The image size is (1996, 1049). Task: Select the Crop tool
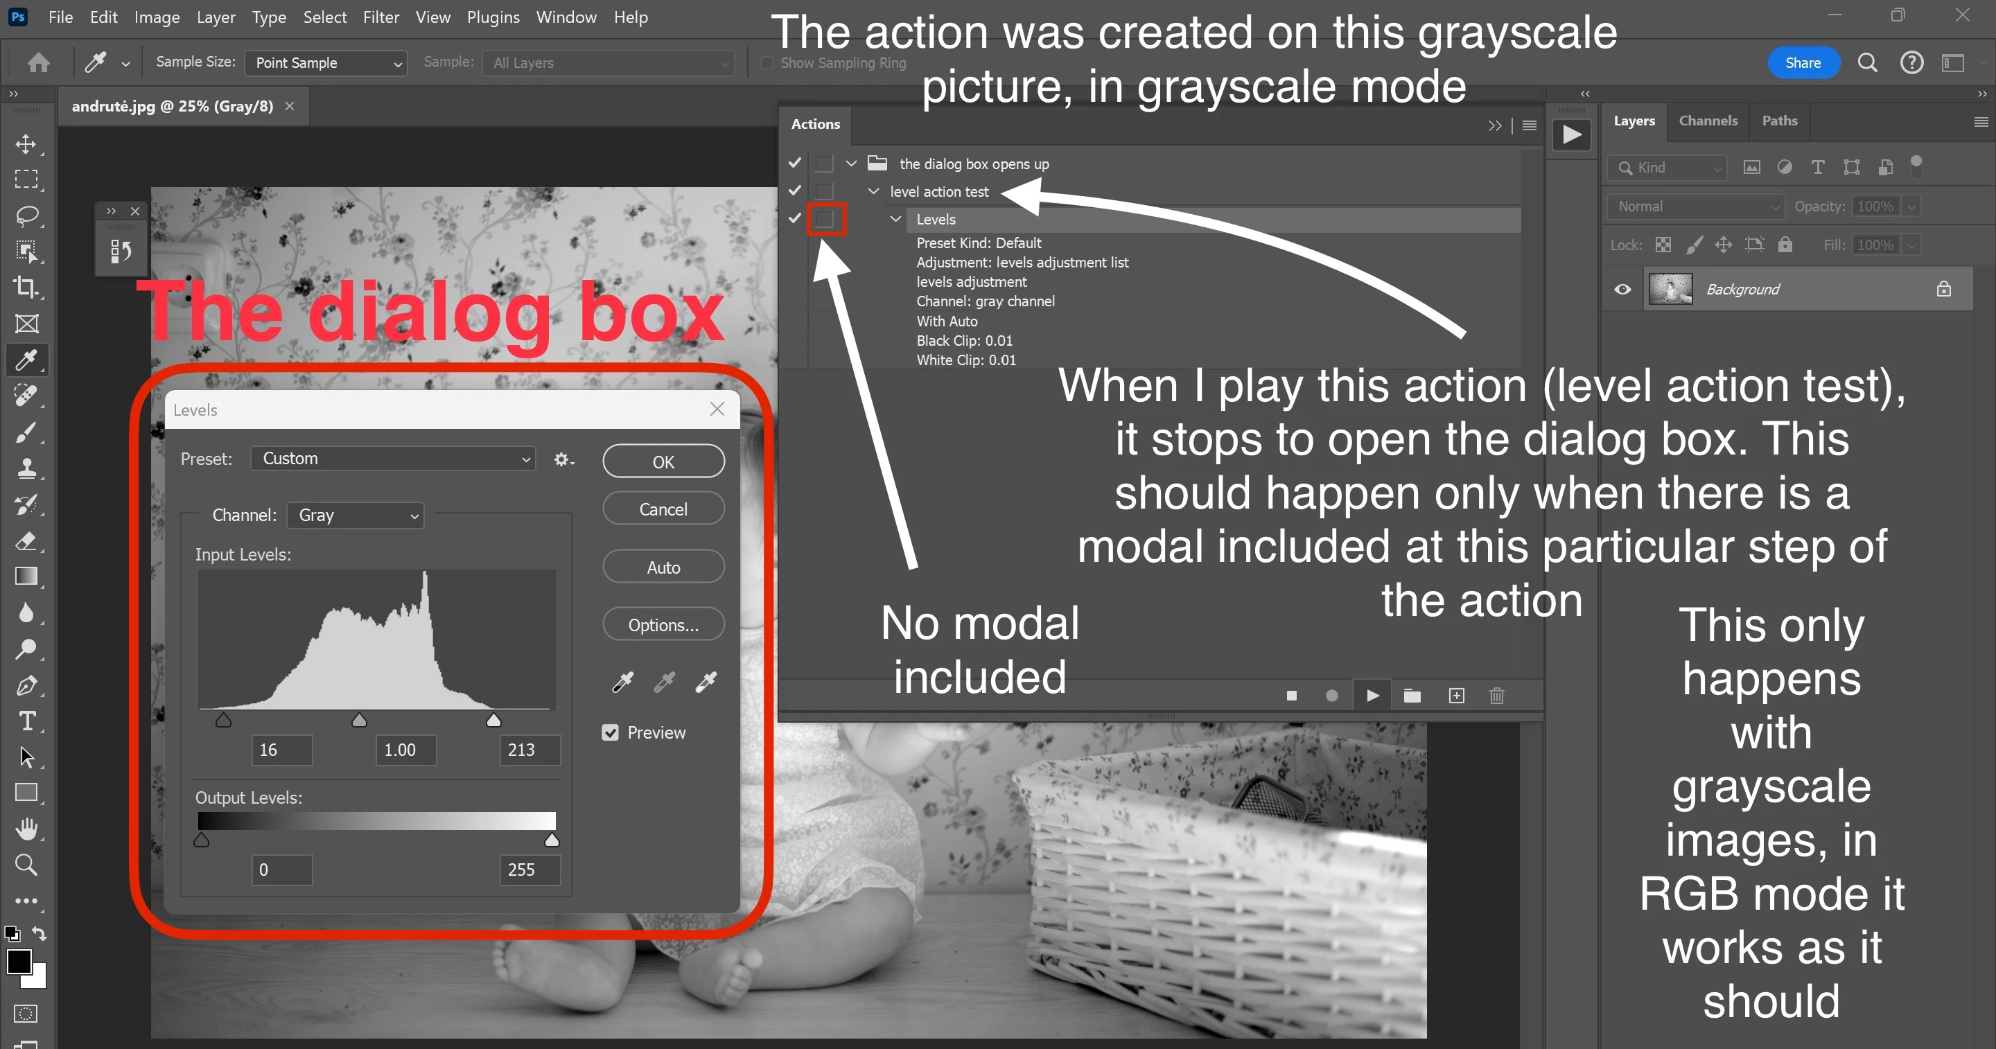pos(26,288)
